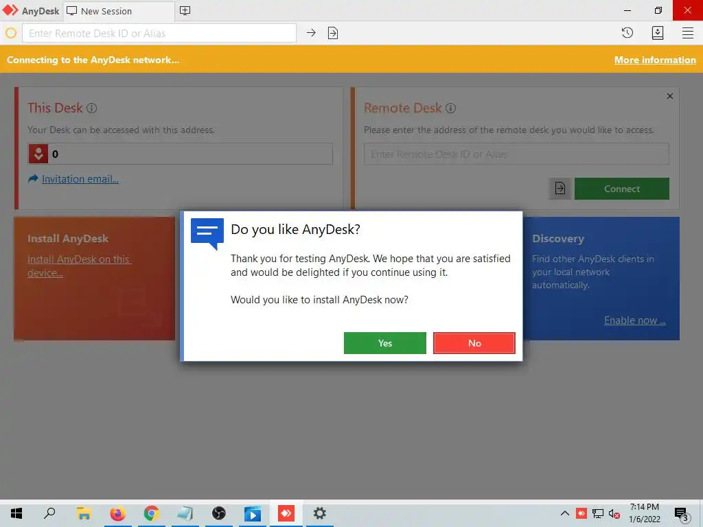Open the blue media player taskbar icon
This screenshot has height=527, width=703.
[253, 513]
